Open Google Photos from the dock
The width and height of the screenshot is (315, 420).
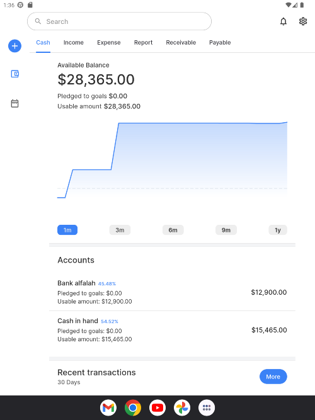pos(182,407)
